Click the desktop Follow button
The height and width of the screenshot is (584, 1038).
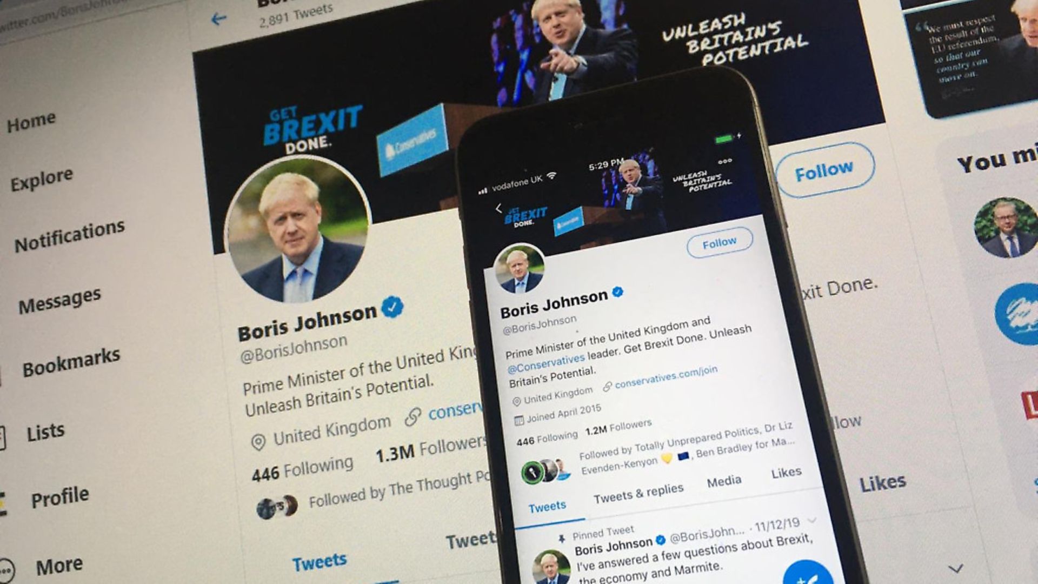pos(825,171)
